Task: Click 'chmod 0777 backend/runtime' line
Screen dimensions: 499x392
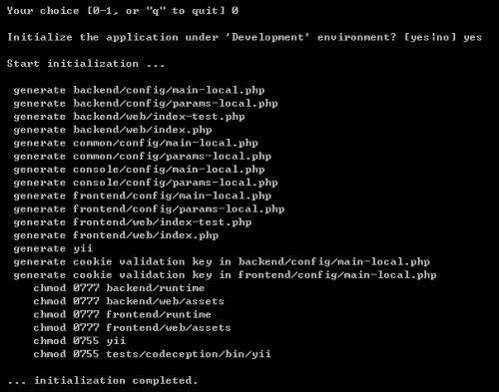Action: click(x=119, y=288)
